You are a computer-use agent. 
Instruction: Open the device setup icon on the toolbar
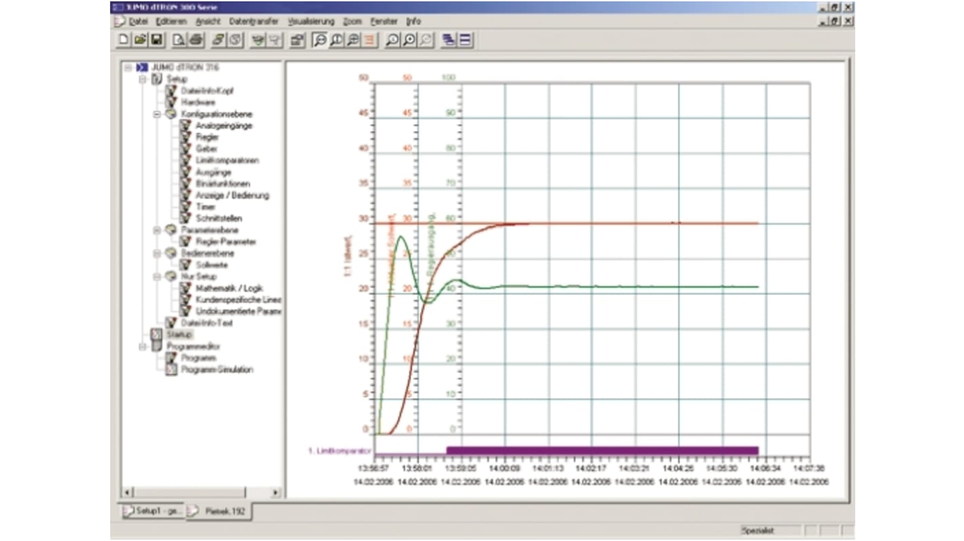coord(298,40)
